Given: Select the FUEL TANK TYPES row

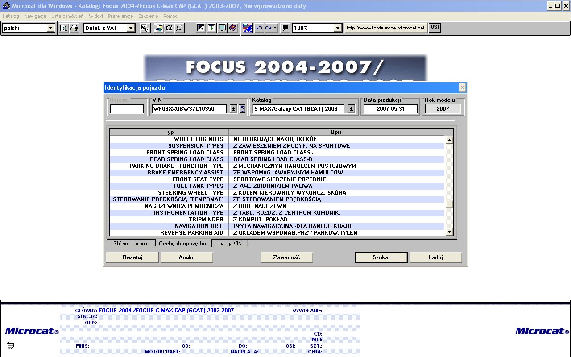Looking at the screenshot, I should (x=277, y=186).
